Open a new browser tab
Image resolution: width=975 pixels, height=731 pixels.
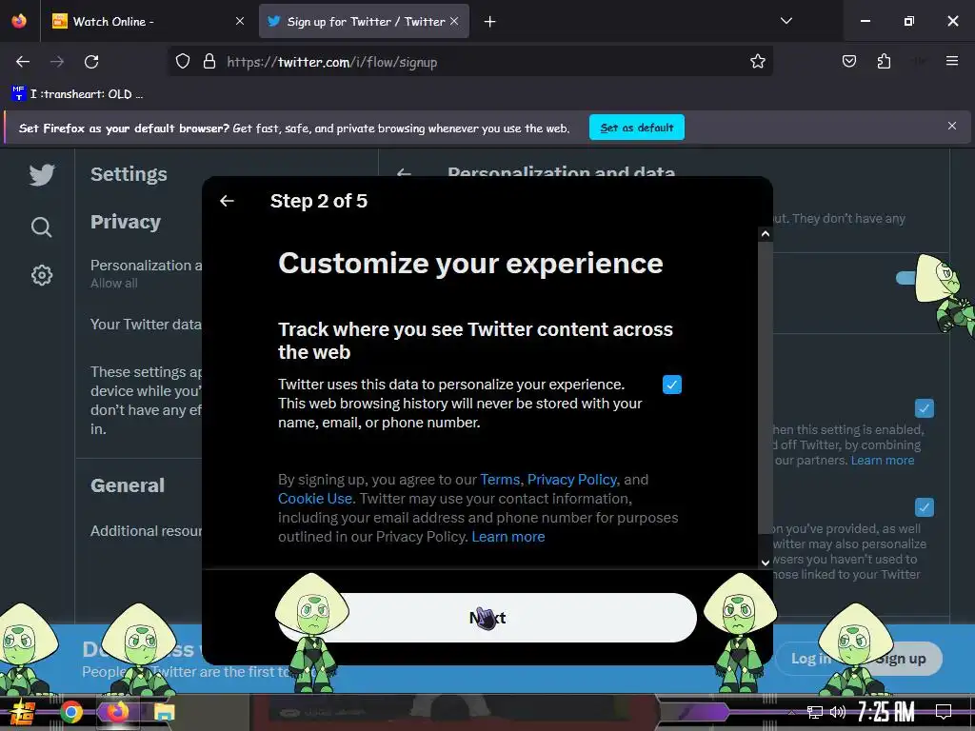[x=490, y=22]
